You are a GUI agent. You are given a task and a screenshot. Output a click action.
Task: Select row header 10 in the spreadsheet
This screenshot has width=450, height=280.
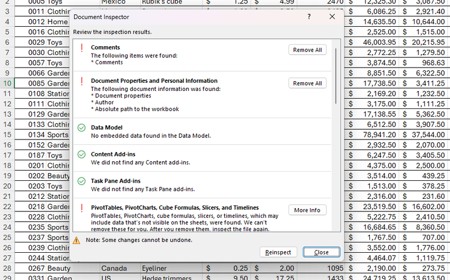[x=7, y=83]
